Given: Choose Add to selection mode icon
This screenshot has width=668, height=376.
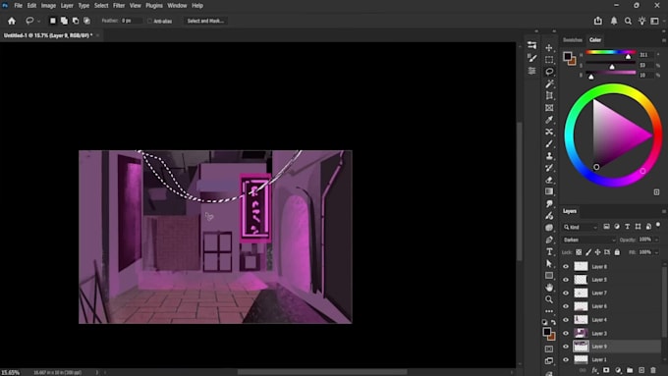Looking at the screenshot, I should tap(64, 21).
